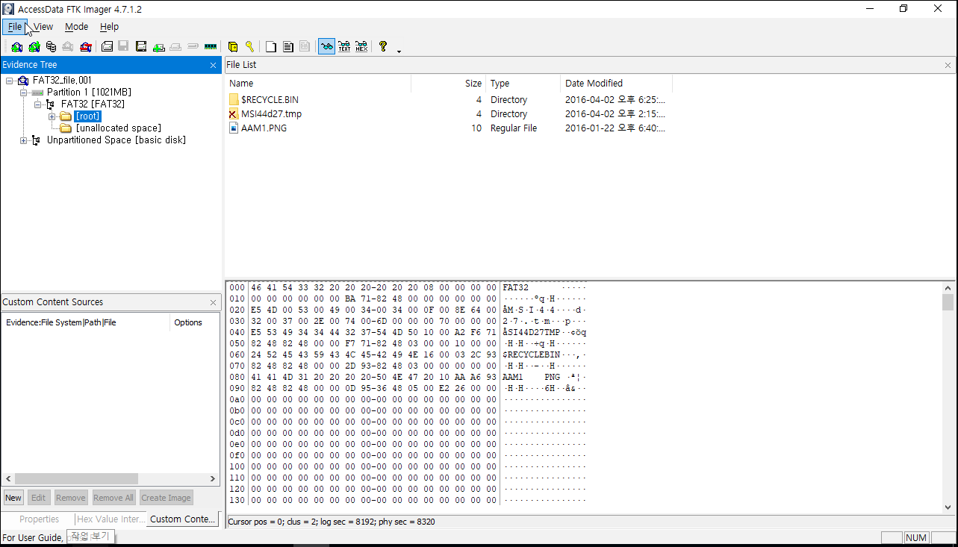
Task: Open the Image Mounting toolbar icon
Action: pyautogui.click(x=51, y=46)
